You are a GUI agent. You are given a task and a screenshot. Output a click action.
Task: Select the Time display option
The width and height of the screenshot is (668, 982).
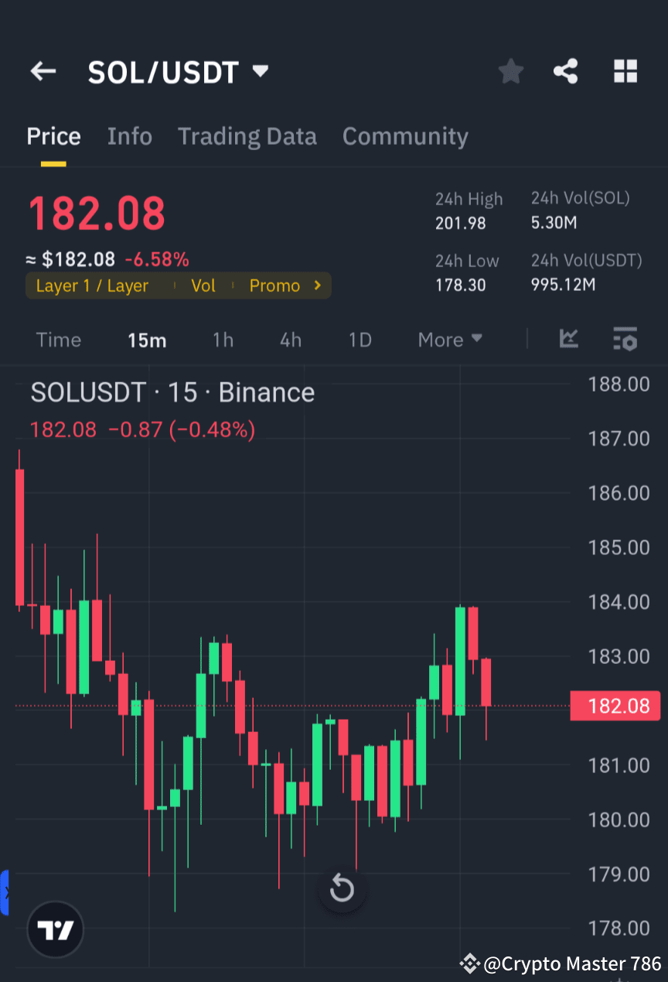point(58,339)
